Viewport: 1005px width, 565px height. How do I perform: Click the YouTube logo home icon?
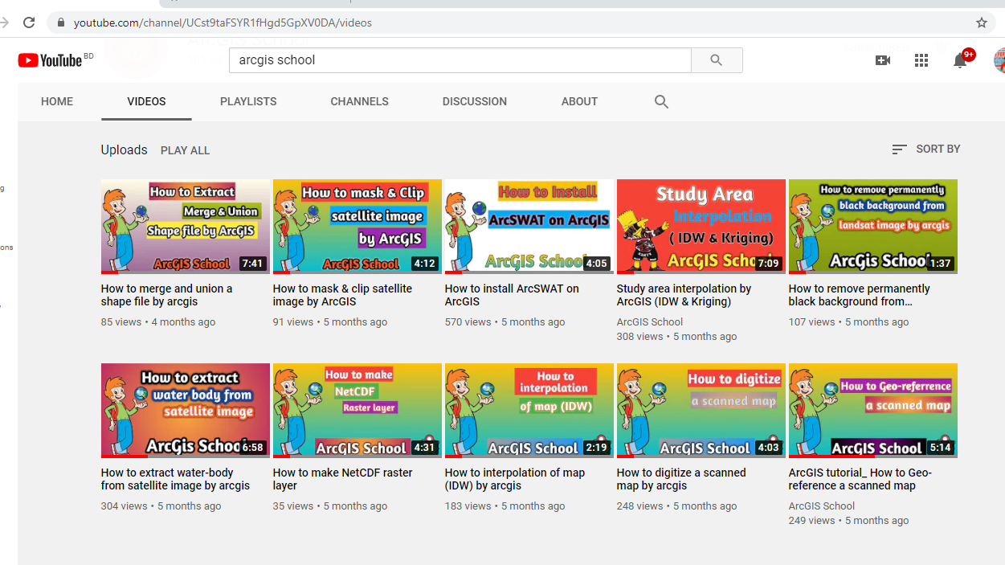50,60
